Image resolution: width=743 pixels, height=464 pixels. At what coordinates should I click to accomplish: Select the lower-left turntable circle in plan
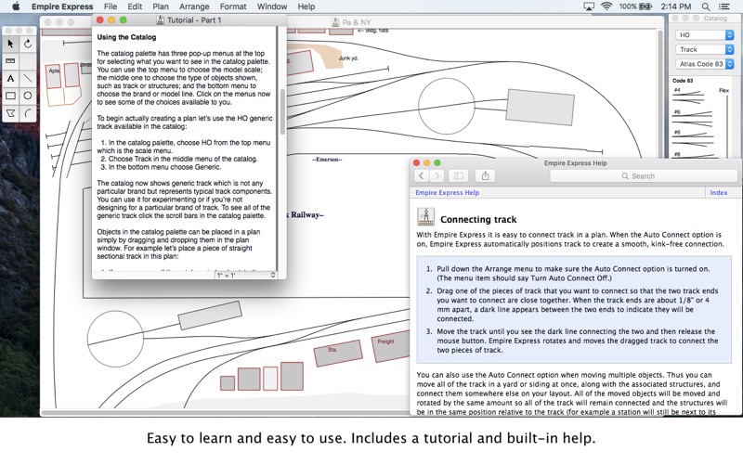pyautogui.click(x=115, y=339)
